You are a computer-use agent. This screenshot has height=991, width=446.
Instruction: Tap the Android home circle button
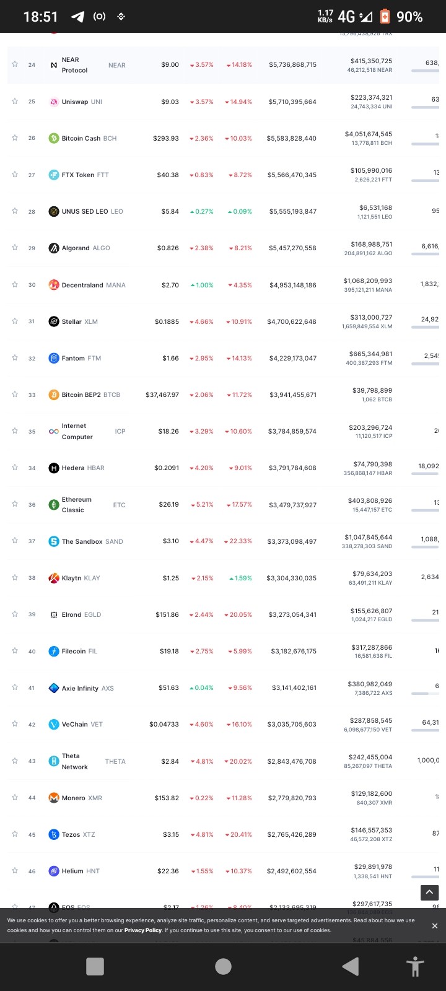point(223,966)
